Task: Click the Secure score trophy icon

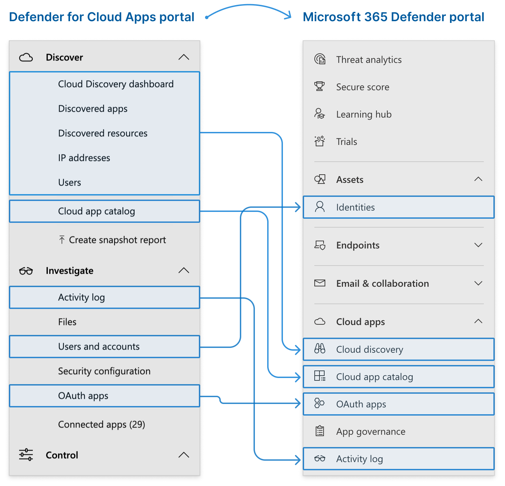Action: point(320,86)
